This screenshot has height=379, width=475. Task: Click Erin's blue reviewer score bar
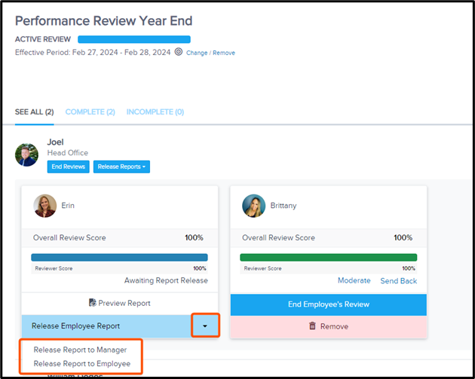coord(119,257)
